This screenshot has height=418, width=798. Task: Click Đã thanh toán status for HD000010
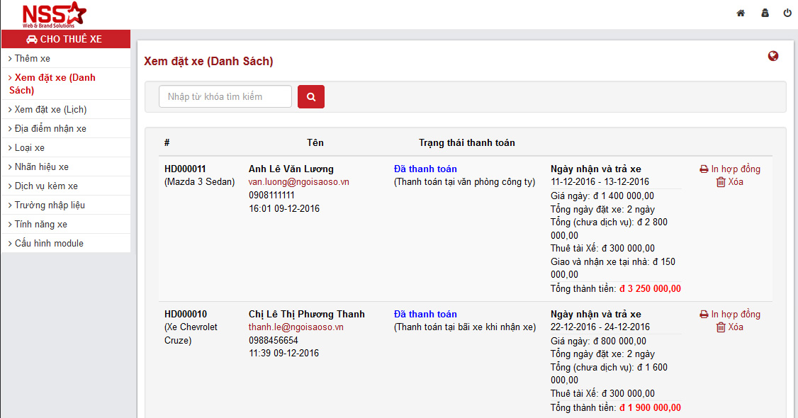click(x=425, y=314)
